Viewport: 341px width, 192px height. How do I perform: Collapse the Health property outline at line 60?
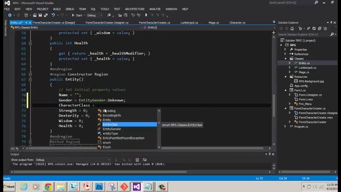30,43
